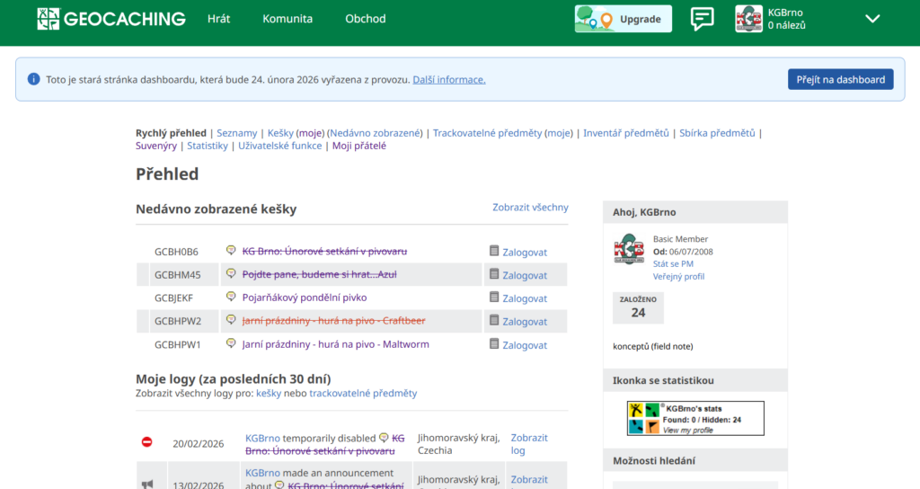Click the event icon beside Pojdte pane, budeme si hrat
The image size is (920, 489).
(231, 273)
